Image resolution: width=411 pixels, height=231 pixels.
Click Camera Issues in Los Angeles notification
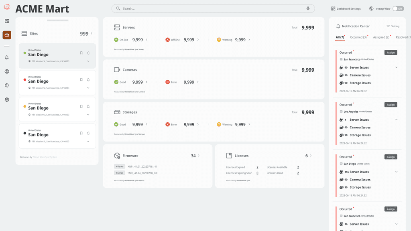(360, 128)
